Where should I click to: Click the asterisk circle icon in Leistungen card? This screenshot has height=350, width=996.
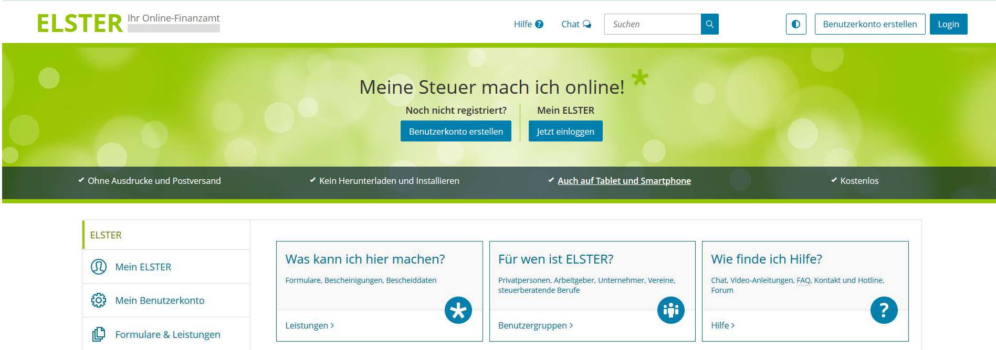(458, 310)
